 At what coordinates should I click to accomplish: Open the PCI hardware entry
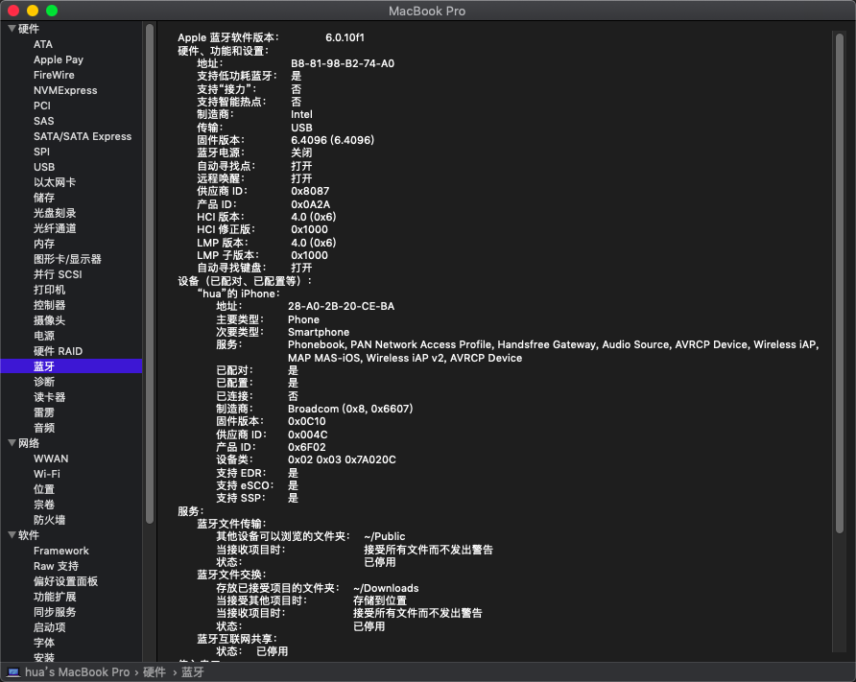(x=42, y=106)
